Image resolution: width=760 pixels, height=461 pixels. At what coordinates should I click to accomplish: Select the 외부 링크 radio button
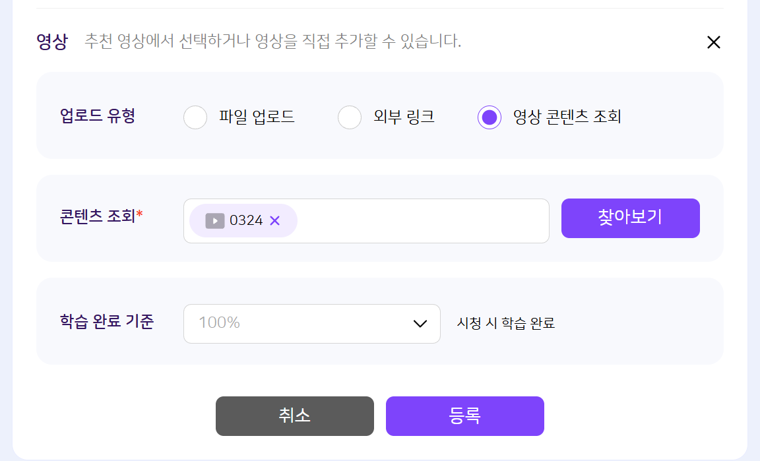[350, 117]
